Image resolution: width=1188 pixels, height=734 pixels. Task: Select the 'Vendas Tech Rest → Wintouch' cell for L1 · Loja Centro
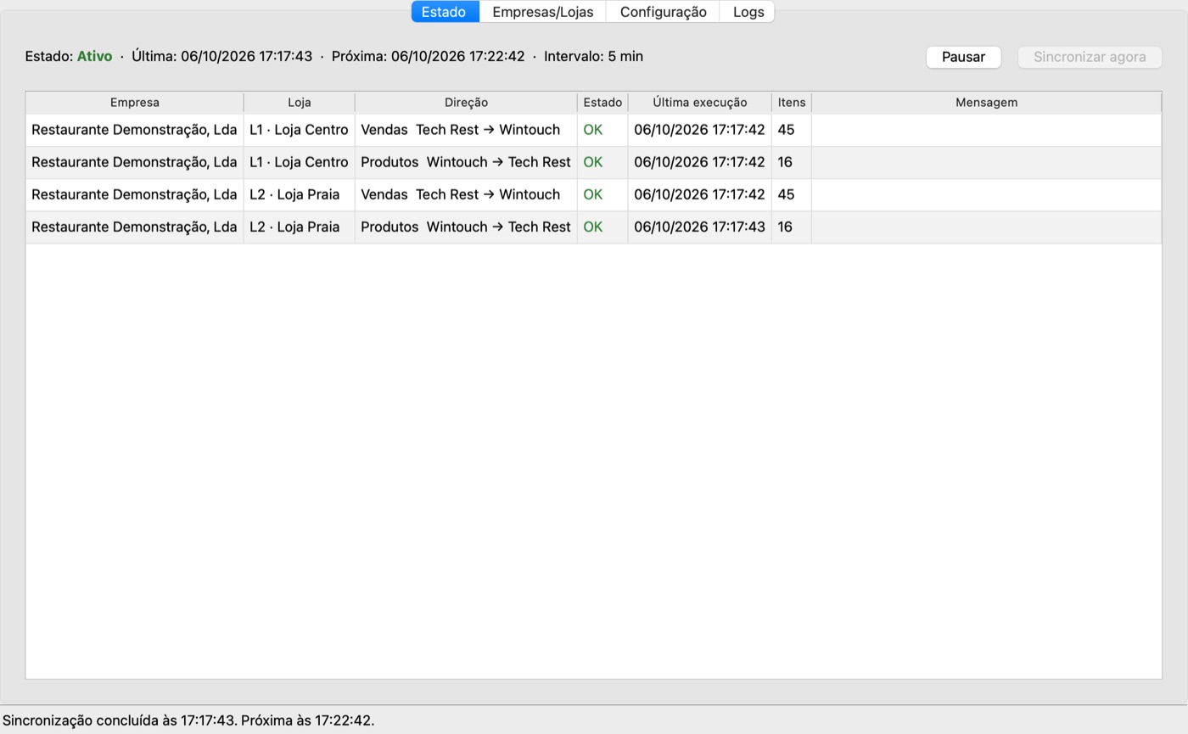click(x=466, y=130)
